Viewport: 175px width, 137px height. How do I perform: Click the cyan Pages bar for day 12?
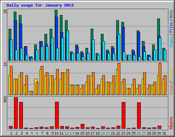(x=68, y=46)
